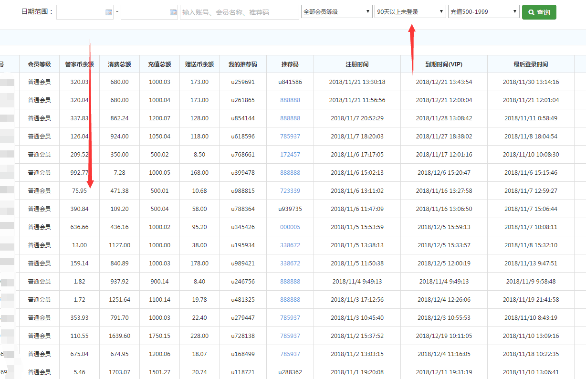
Task: Open referral code 785937 in u168499 row
Action: tap(290, 354)
